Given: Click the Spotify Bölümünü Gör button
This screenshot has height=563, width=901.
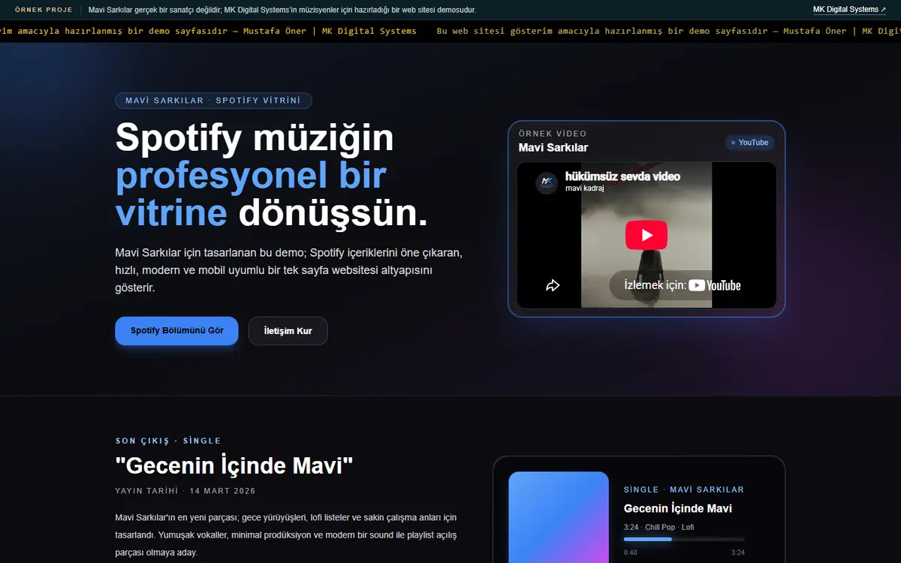Looking at the screenshot, I should click(176, 330).
